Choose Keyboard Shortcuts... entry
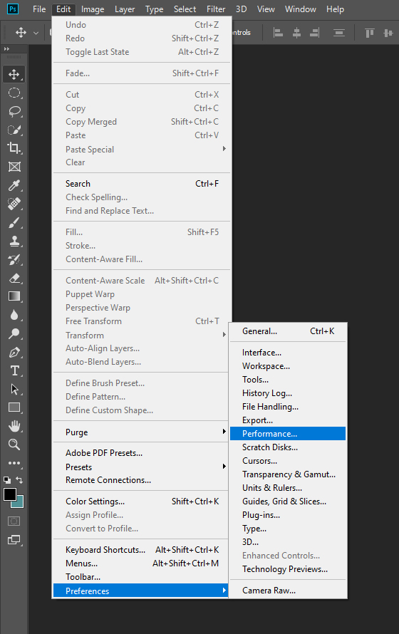 tap(142, 550)
